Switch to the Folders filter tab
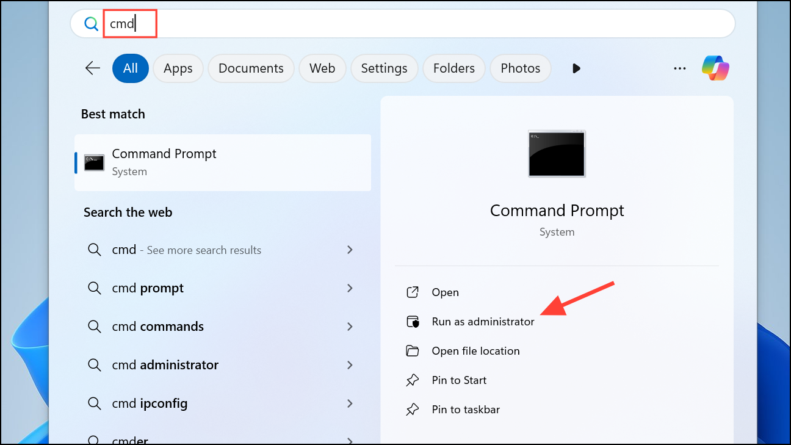Screen dimensions: 791x445 point(454,68)
